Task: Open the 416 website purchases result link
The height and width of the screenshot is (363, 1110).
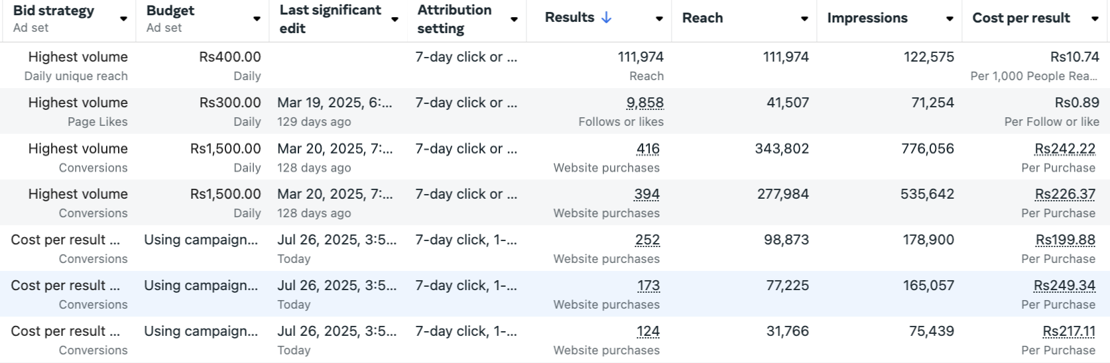Action: point(648,149)
